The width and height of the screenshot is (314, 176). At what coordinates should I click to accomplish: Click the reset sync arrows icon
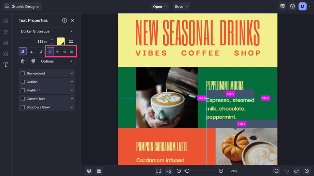[276, 171]
